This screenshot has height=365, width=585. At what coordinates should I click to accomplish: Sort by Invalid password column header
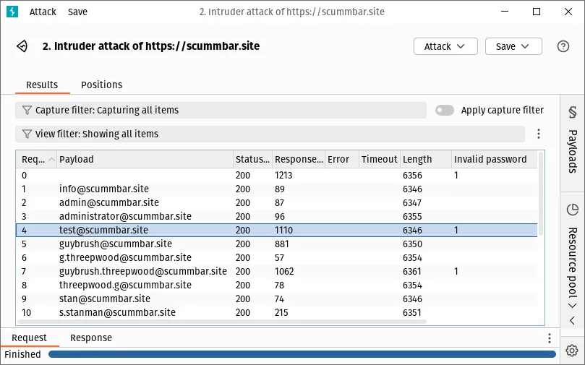(495, 160)
